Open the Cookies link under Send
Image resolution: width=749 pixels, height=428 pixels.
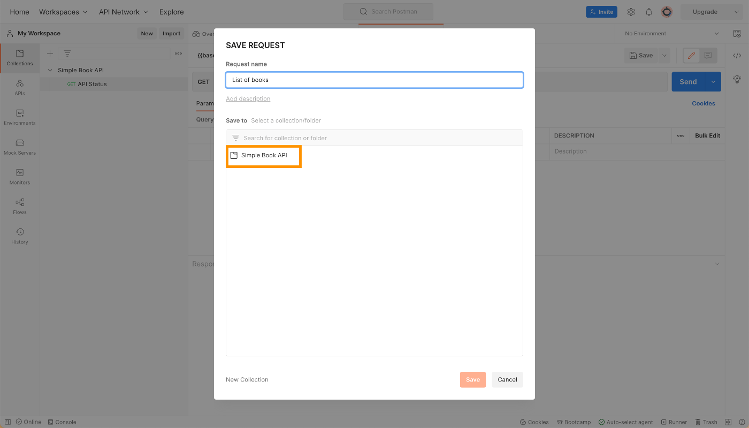(704, 104)
